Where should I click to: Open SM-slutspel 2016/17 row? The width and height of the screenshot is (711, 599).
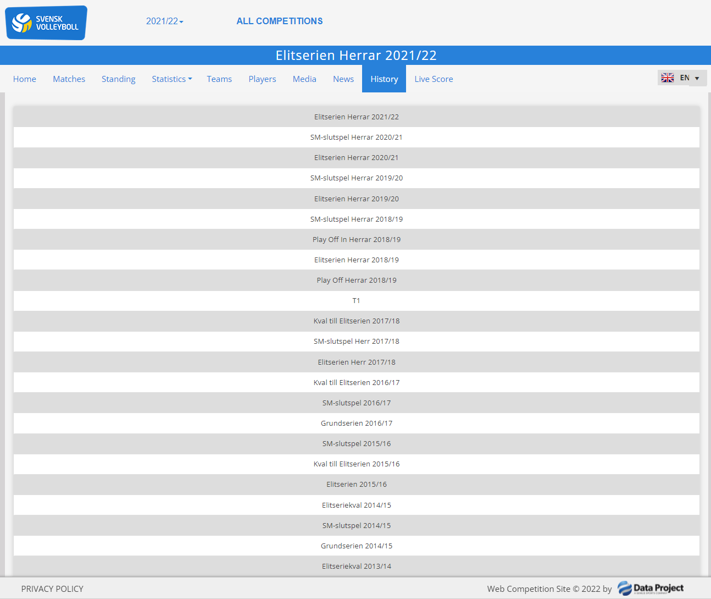click(x=357, y=403)
